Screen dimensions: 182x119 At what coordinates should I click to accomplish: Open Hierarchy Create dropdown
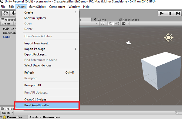click(7, 24)
